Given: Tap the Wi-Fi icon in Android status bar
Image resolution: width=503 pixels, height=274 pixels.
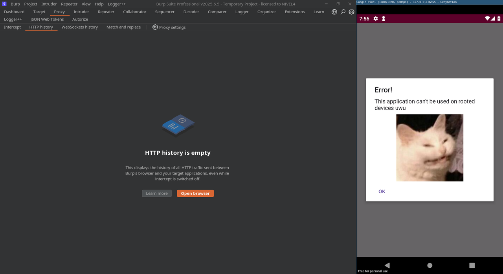Looking at the screenshot, I should point(487,18).
